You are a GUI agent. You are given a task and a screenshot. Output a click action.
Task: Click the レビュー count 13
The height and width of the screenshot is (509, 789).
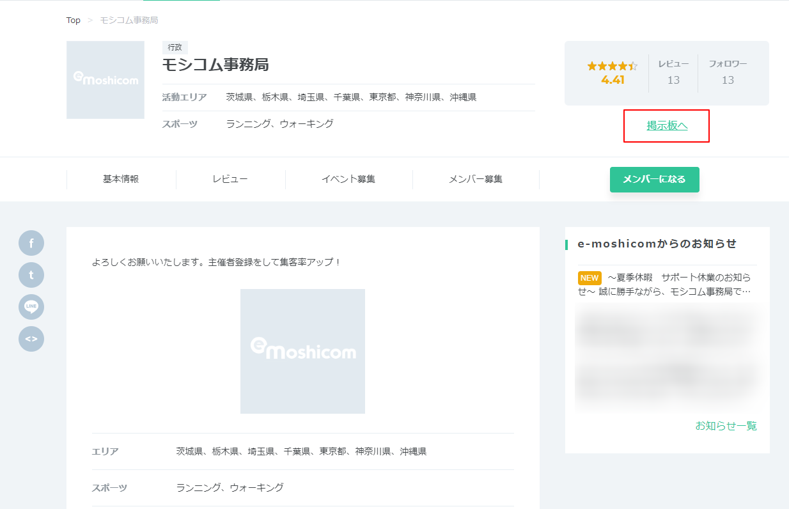(673, 80)
